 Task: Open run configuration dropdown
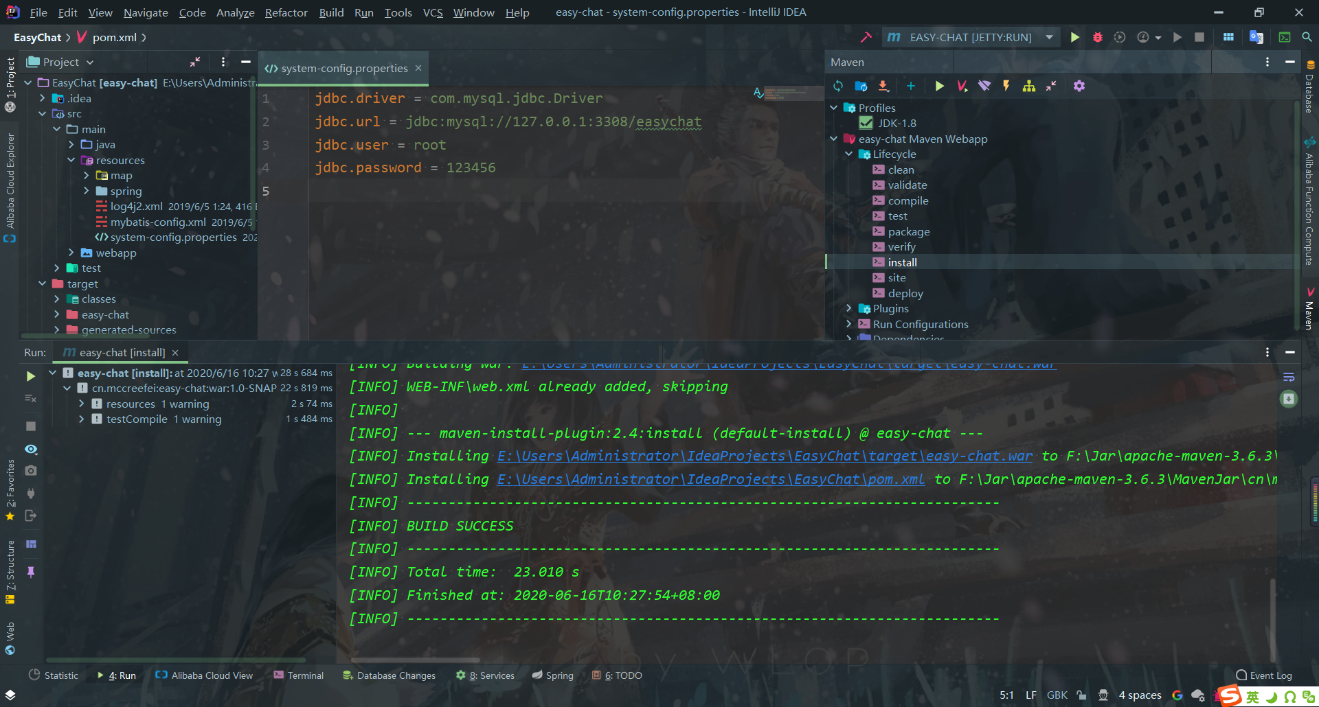point(1049,37)
